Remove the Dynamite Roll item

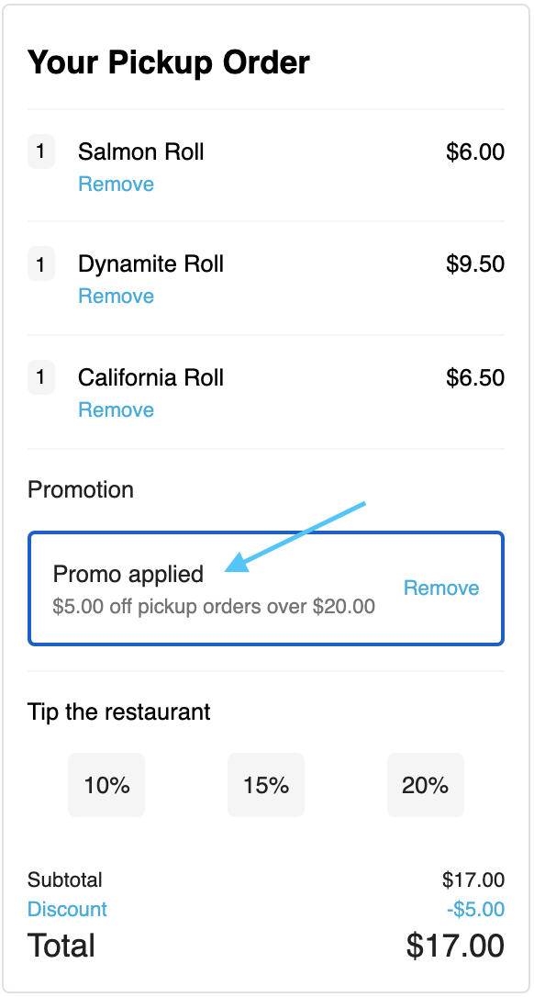point(116,296)
